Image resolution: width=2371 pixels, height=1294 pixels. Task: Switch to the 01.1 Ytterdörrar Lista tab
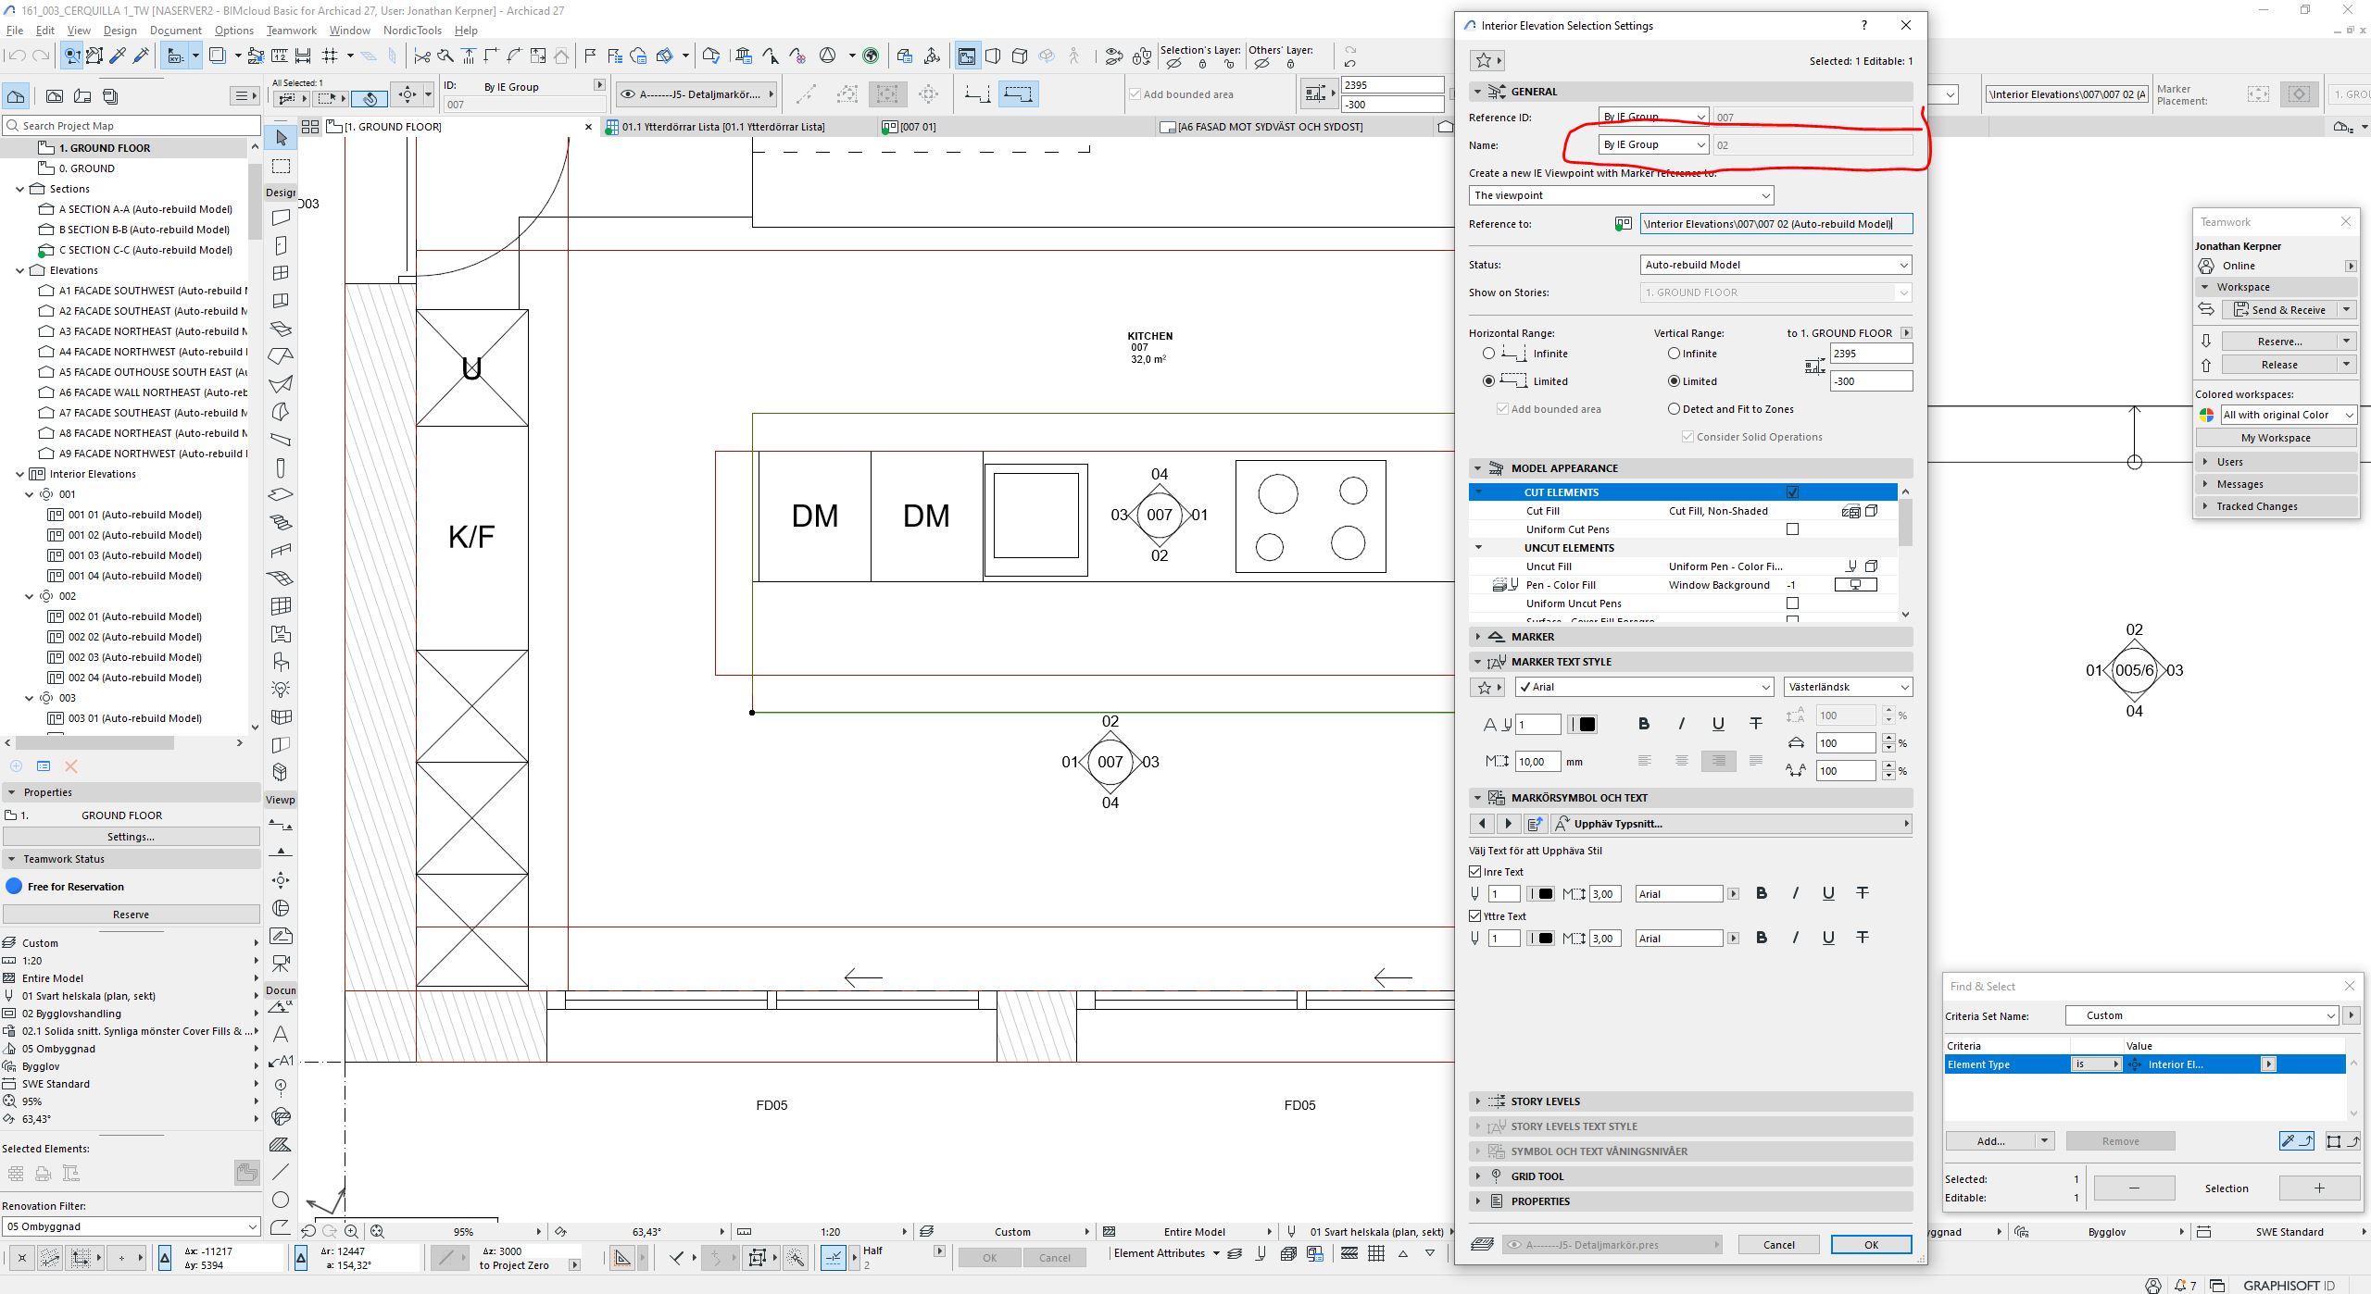722,127
